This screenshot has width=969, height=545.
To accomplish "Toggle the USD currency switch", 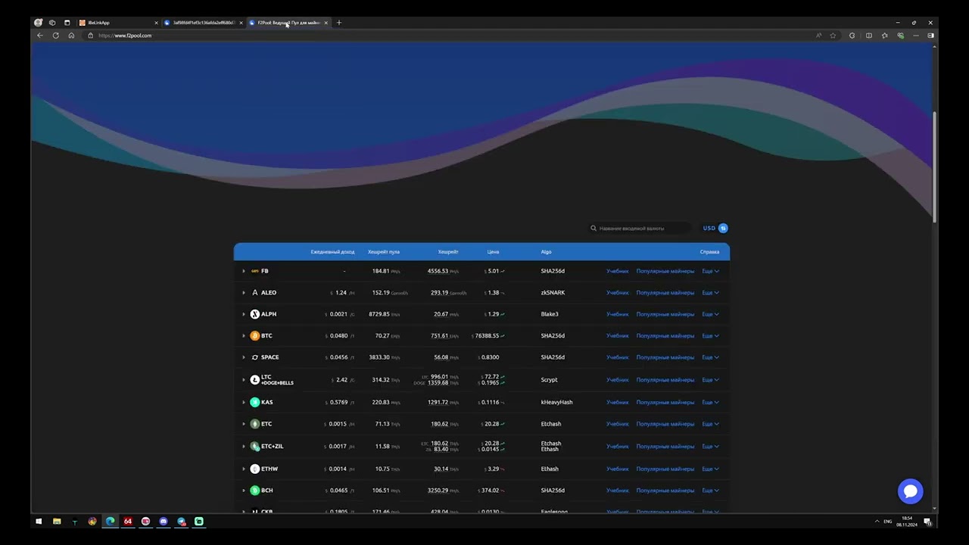I will [x=723, y=228].
